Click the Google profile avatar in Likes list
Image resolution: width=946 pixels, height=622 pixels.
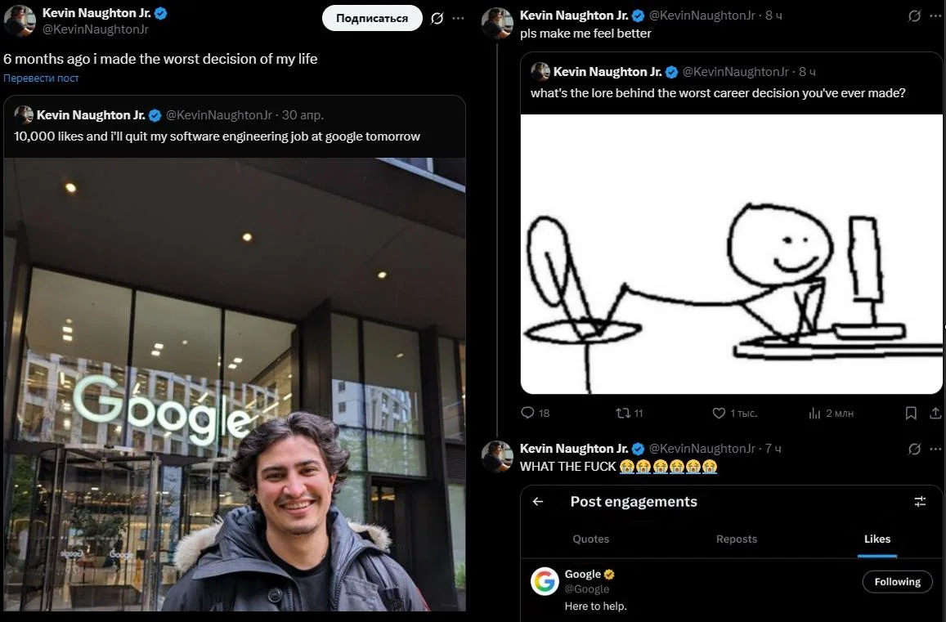tap(545, 581)
